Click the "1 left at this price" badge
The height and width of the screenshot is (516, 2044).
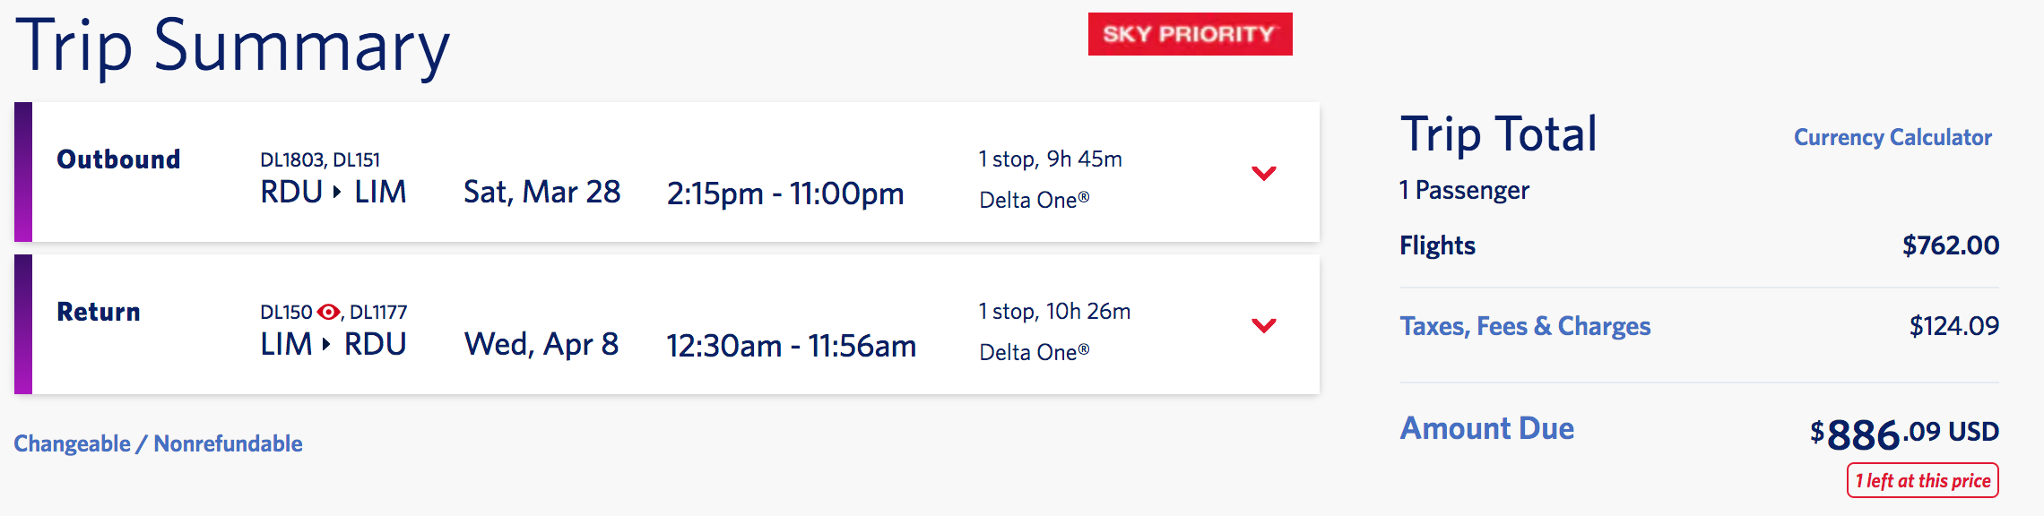pos(1922,480)
